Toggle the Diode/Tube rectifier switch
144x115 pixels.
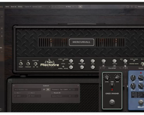tap(35, 64)
